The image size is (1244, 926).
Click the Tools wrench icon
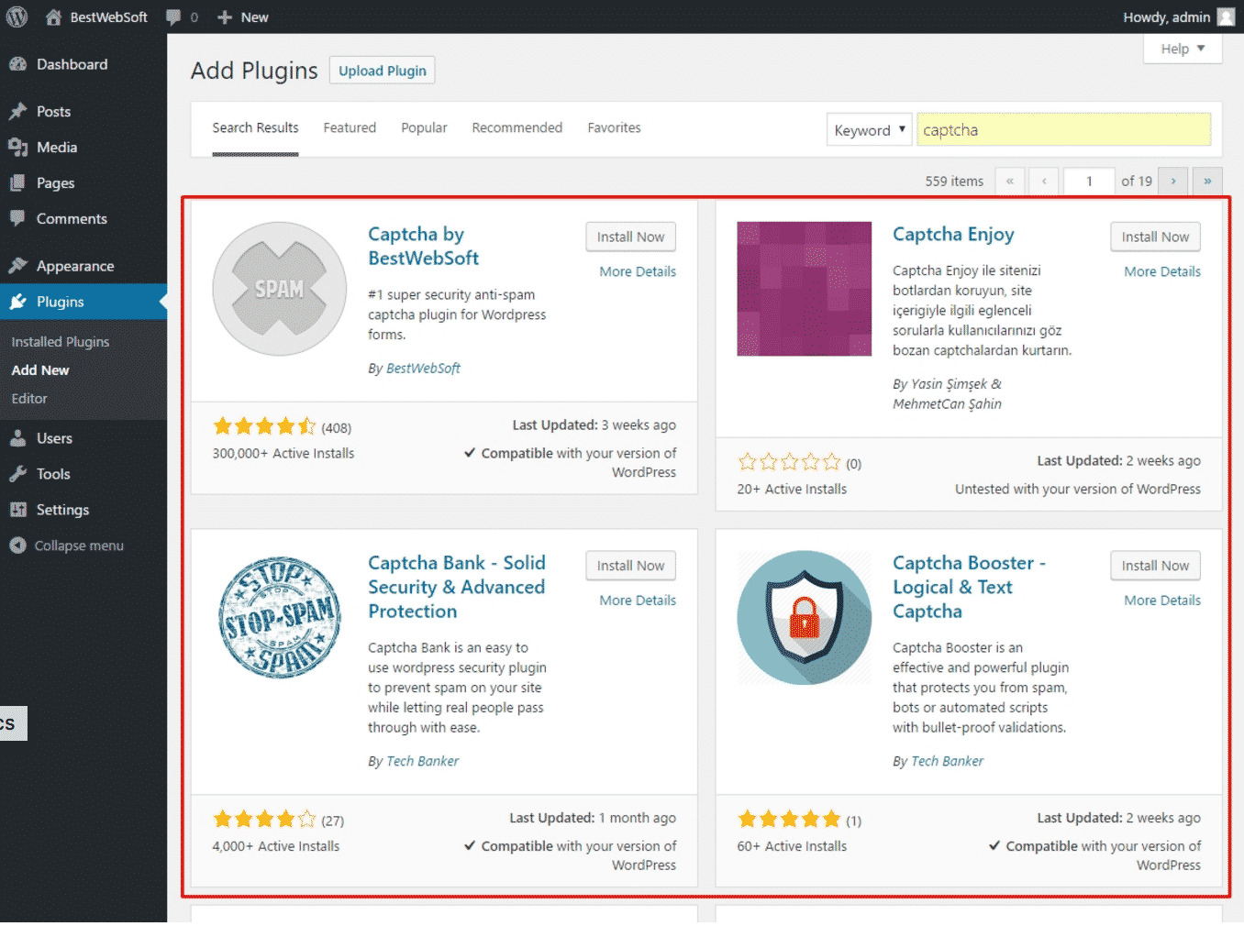click(17, 474)
